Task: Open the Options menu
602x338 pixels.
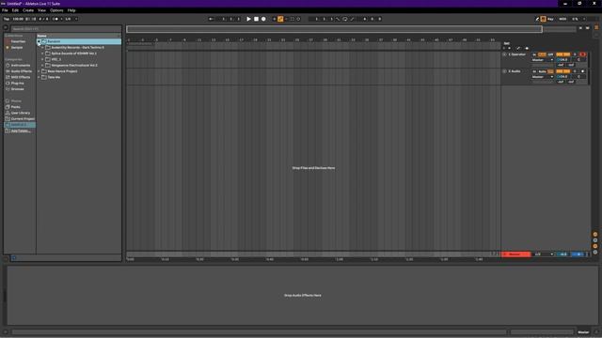Action: [x=56, y=10]
